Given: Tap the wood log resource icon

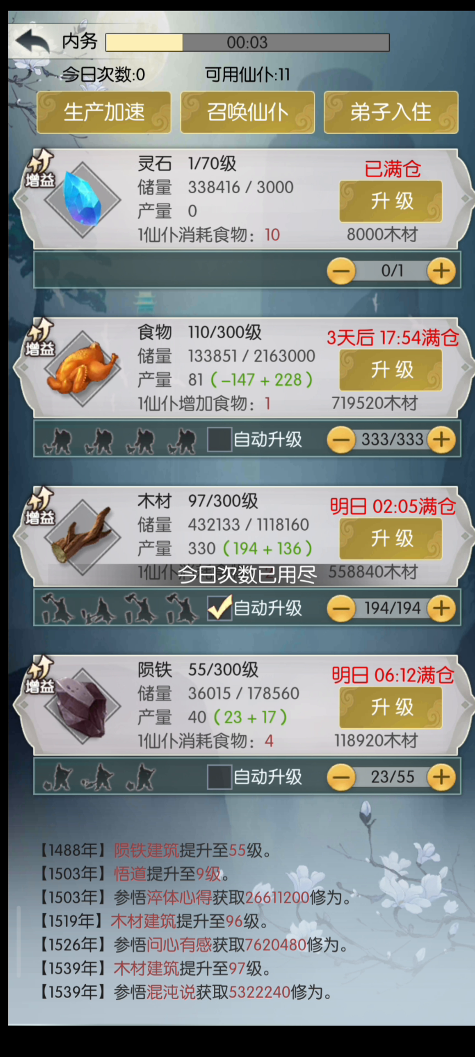Looking at the screenshot, I should tap(82, 536).
